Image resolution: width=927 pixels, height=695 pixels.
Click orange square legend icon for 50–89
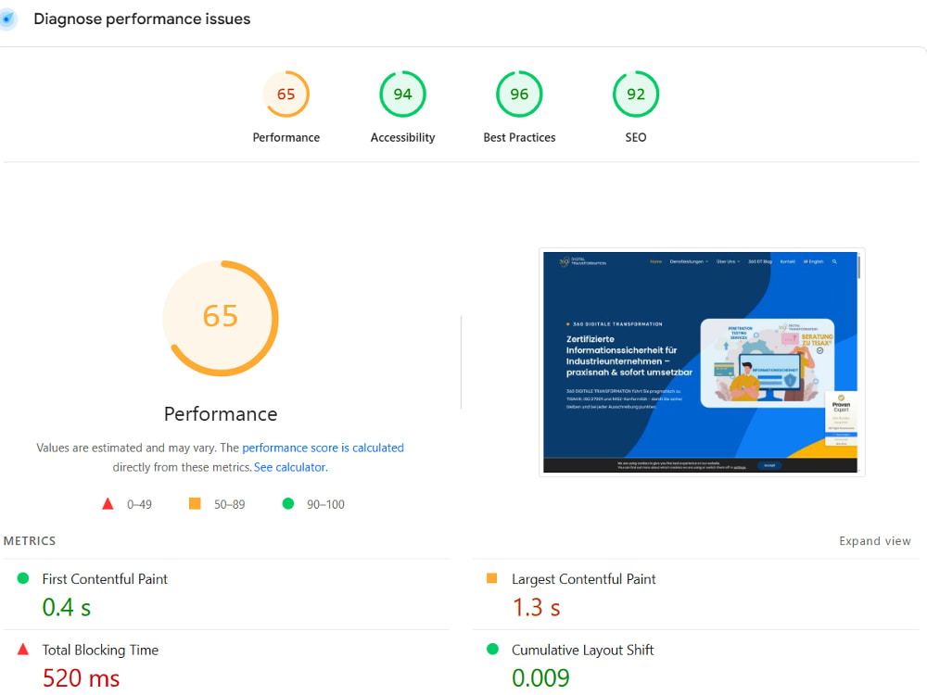pos(195,503)
